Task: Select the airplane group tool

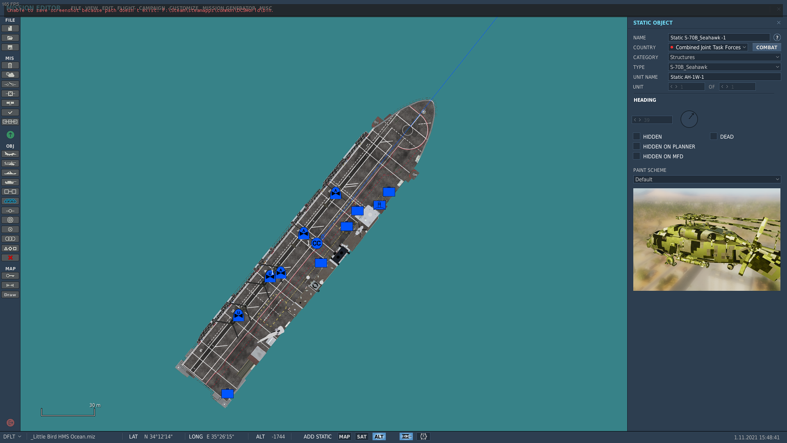Action: (10, 154)
